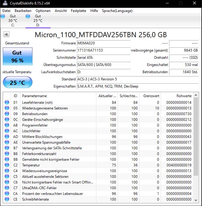Click the ID column header
This screenshot has width=202, height=206.
click(x=15, y=96)
